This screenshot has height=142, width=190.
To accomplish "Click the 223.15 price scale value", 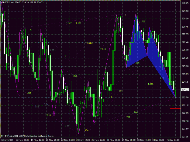I will tap(185, 106).
